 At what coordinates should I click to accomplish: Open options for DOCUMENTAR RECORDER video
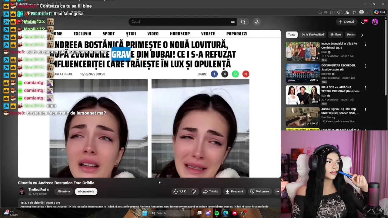[365, 66]
